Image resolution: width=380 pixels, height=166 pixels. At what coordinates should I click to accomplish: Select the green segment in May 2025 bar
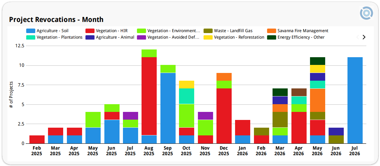(93, 120)
